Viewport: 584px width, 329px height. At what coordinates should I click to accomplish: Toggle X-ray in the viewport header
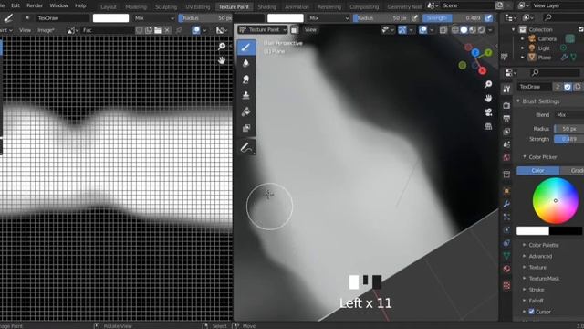(x=443, y=30)
